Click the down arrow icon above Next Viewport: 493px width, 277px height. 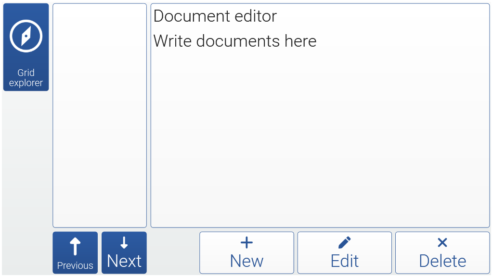[124, 242]
